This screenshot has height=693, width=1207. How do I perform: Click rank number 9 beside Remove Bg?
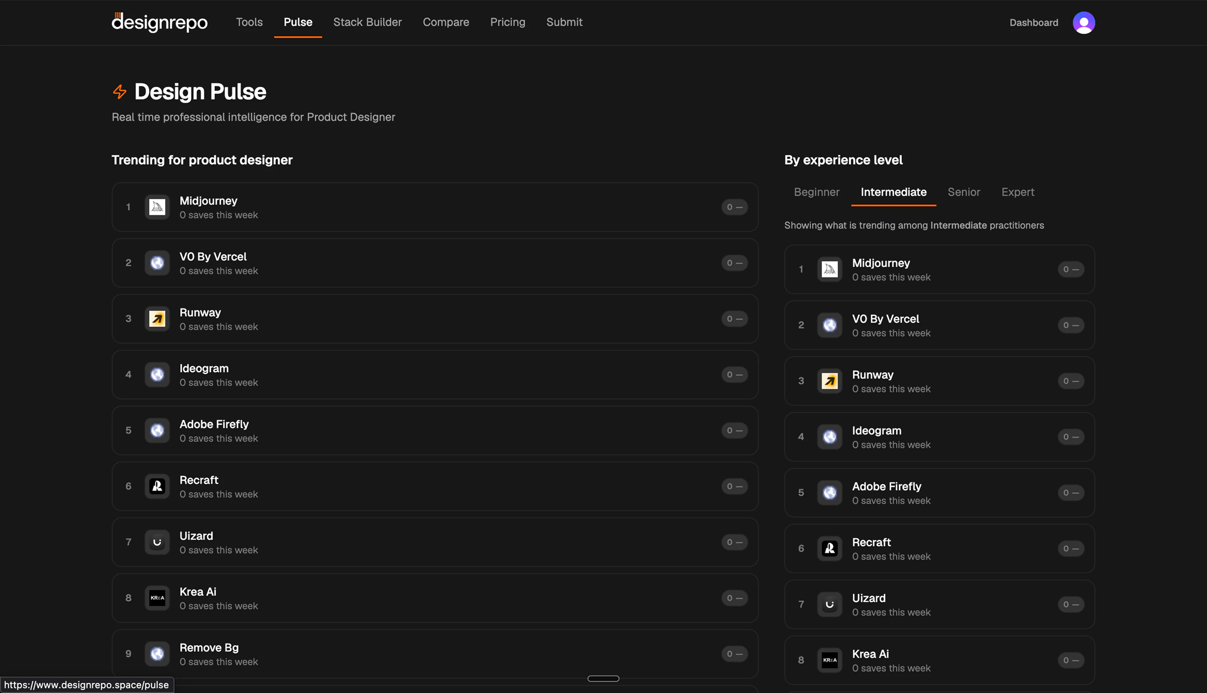pyautogui.click(x=128, y=654)
